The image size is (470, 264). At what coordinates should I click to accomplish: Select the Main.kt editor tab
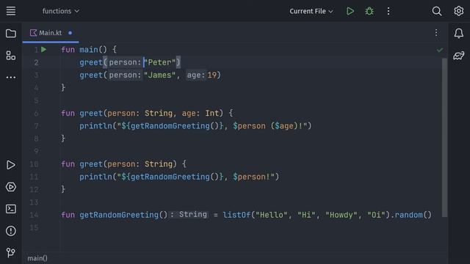click(x=51, y=32)
